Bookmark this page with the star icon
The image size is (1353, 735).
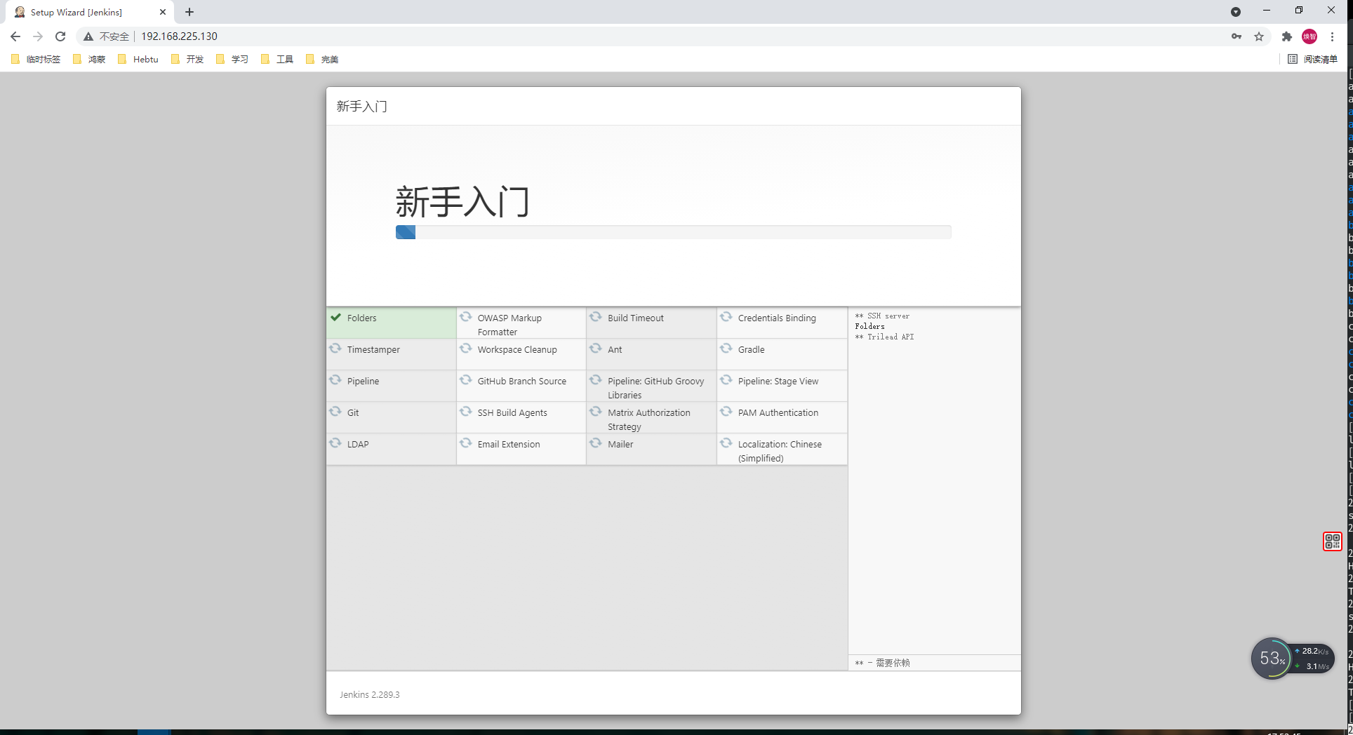pyautogui.click(x=1259, y=36)
